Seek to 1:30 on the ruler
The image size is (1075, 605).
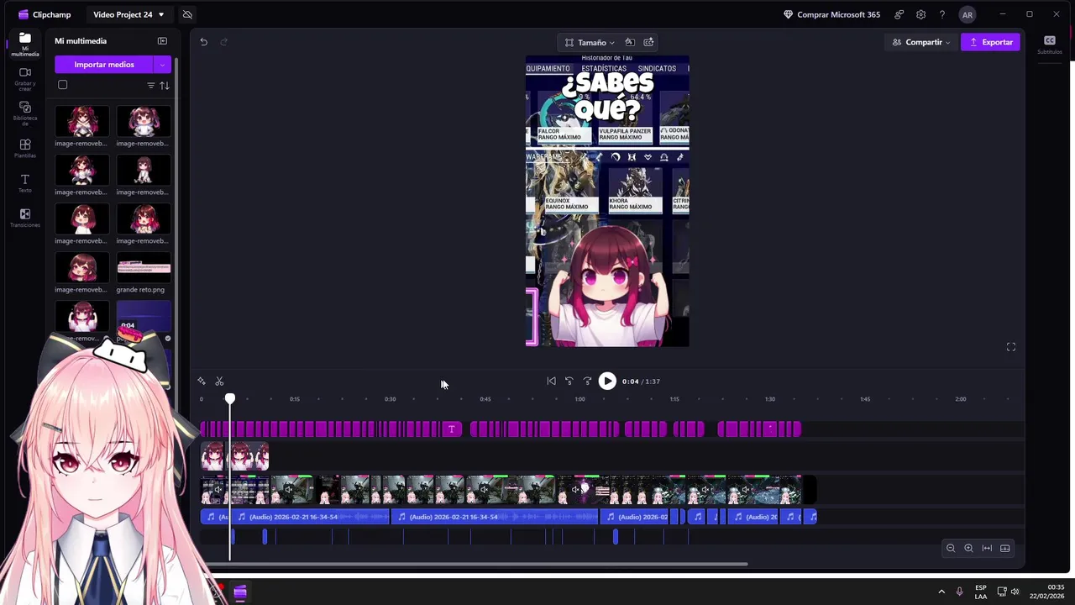coord(770,399)
